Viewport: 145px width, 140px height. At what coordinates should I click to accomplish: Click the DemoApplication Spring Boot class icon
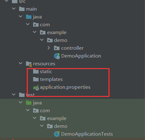pos(57,56)
